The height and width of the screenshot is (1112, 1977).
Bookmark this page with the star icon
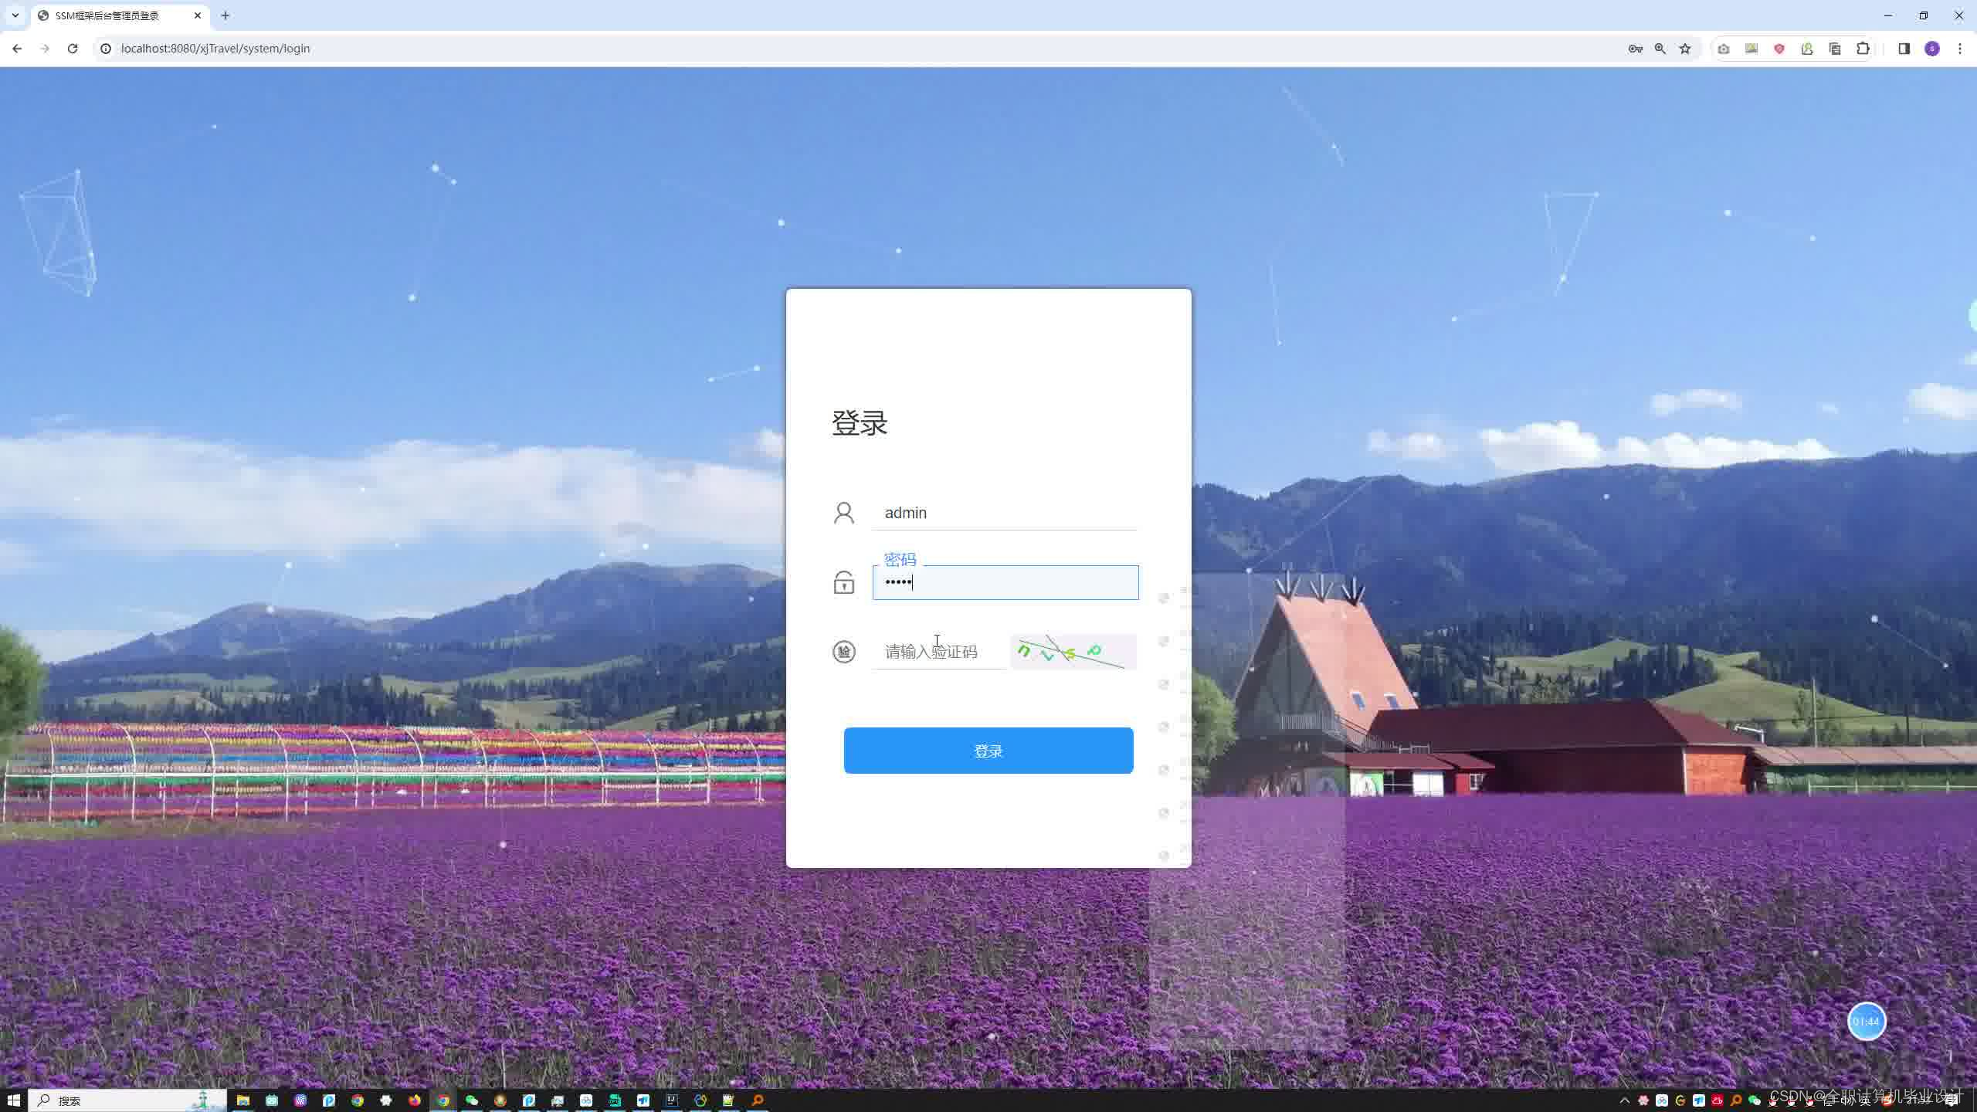(x=1685, y=49)
